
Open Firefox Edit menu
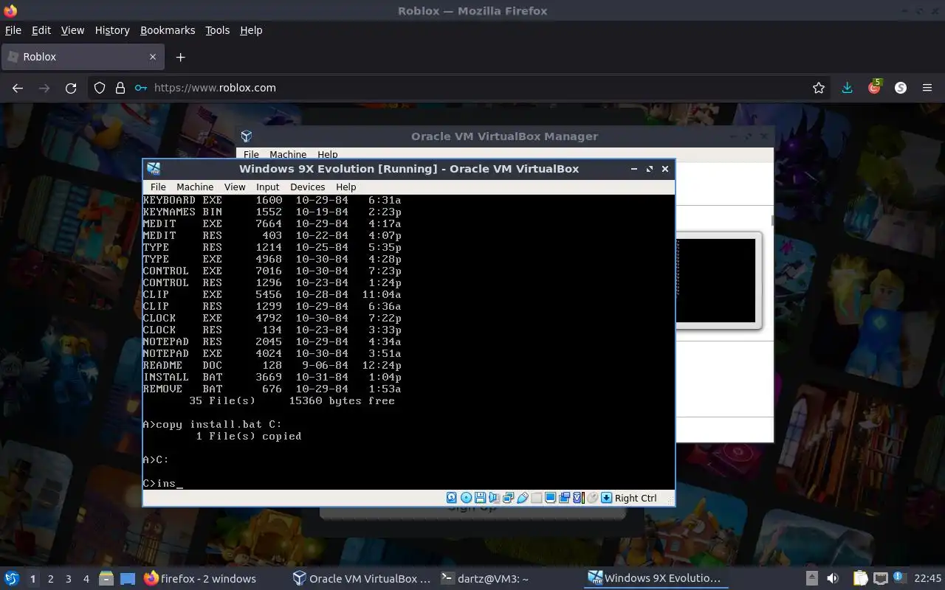[x=41, y=30]
